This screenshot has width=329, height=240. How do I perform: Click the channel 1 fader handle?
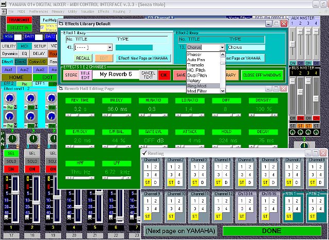(15, 193)
